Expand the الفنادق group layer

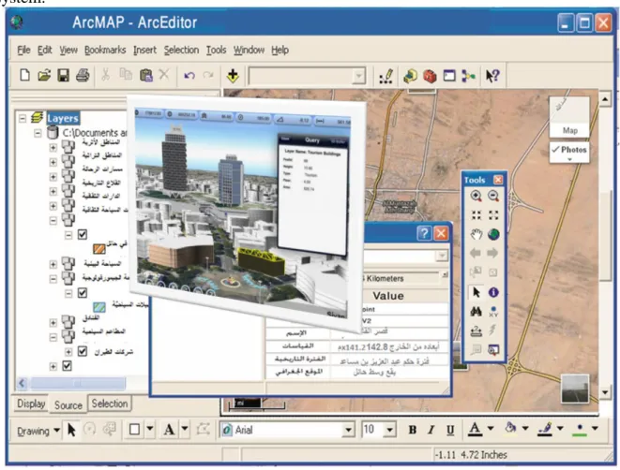(53, 323)
